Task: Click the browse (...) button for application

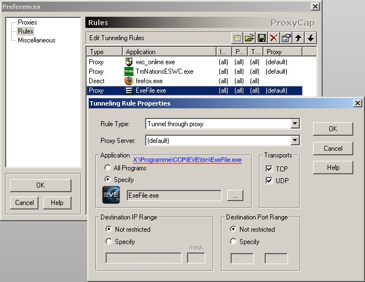Action: point(235,195)
